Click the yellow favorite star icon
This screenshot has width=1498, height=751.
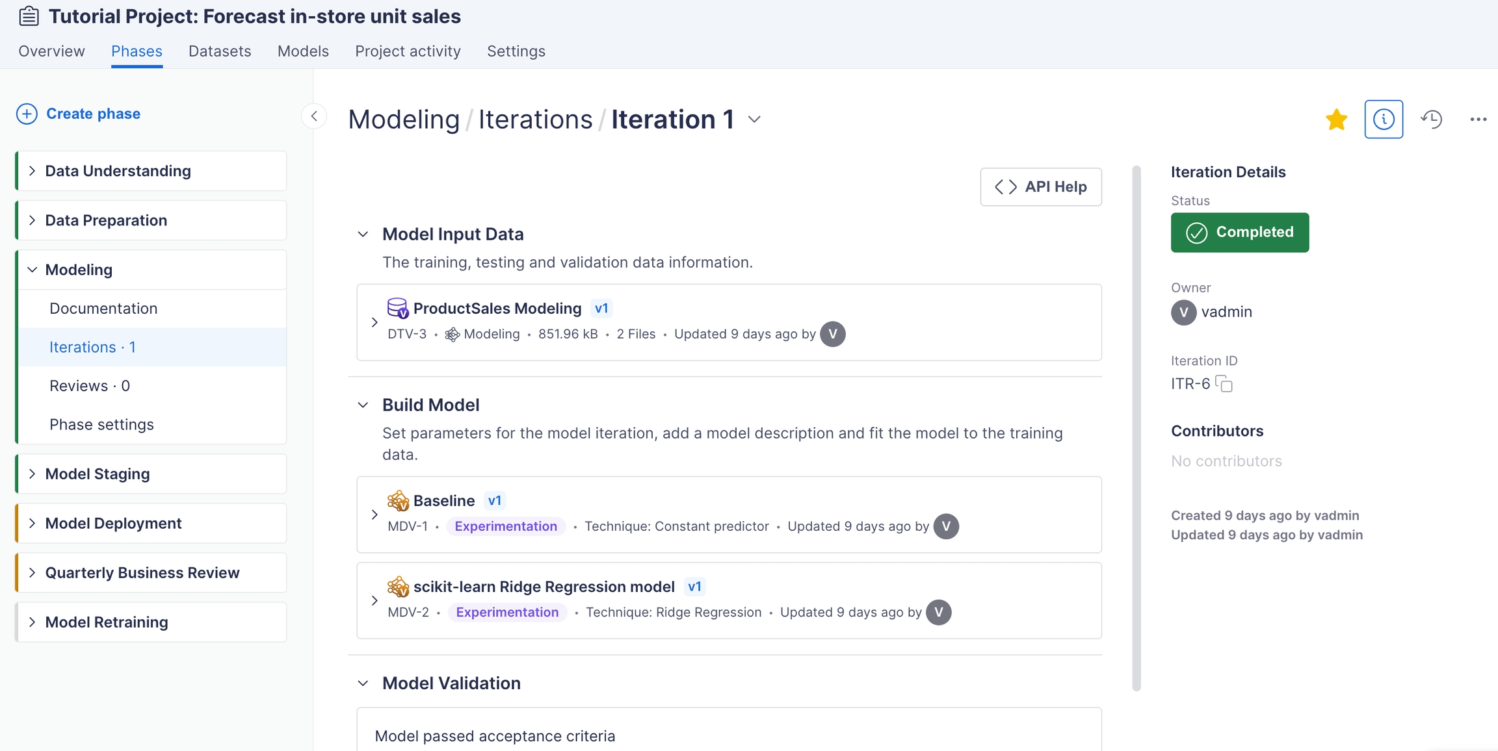point(1336,120)
